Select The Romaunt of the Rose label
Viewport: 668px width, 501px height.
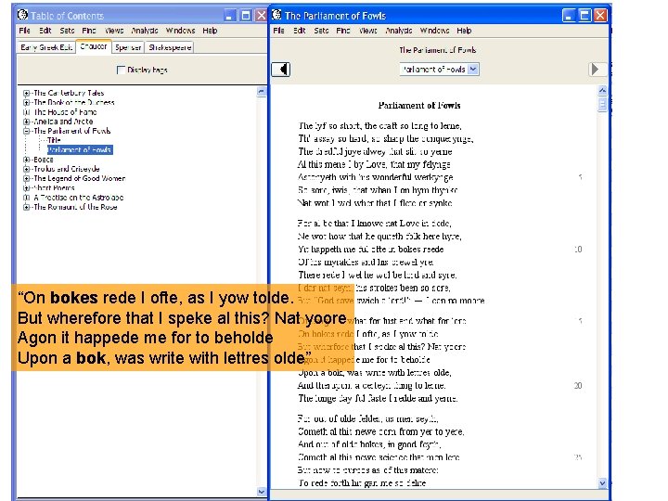click(75, 207)
